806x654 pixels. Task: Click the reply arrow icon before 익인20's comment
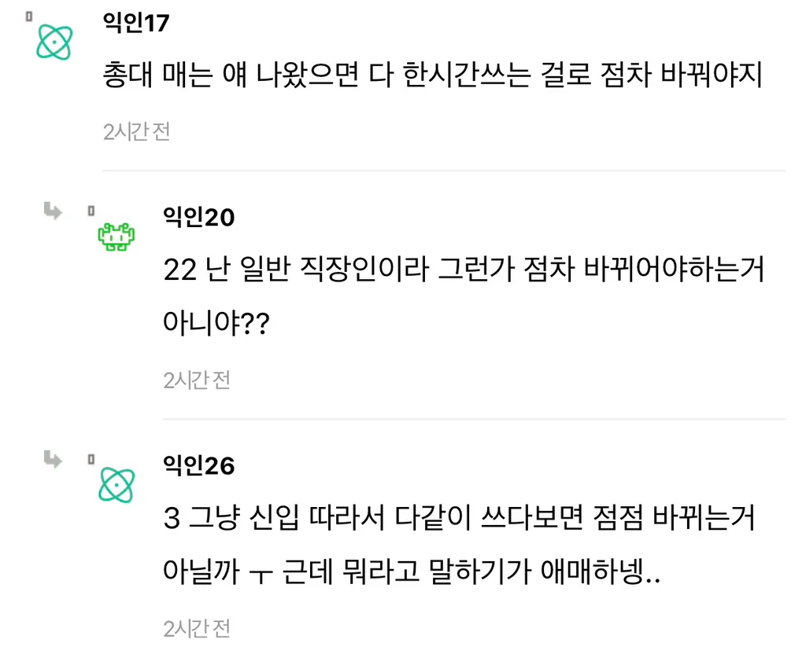53,211
